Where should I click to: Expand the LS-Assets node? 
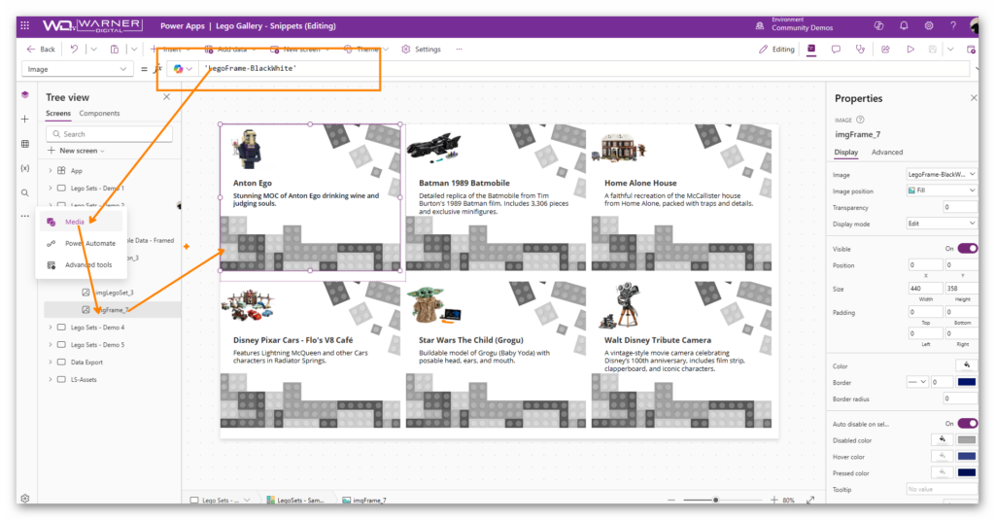[x=51, y=380]
